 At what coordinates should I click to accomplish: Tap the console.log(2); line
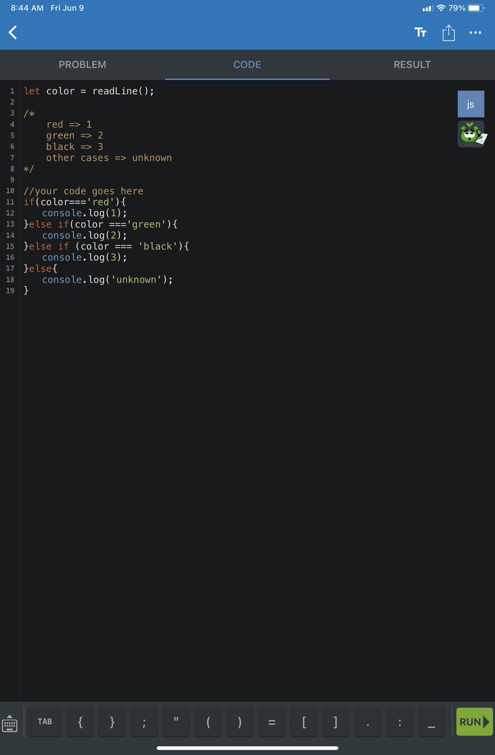coord(85,235)
